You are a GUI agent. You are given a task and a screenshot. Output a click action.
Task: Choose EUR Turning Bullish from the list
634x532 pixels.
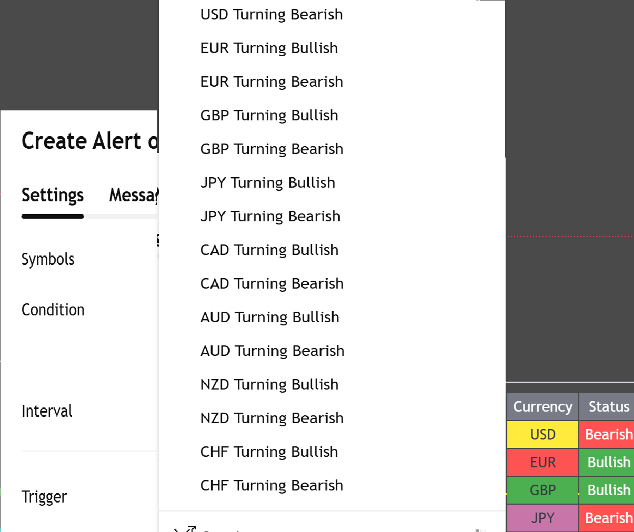point(269,48)
